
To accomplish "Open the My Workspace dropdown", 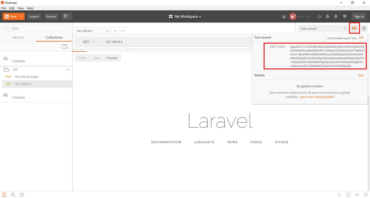I will click(x=185, y=16).
